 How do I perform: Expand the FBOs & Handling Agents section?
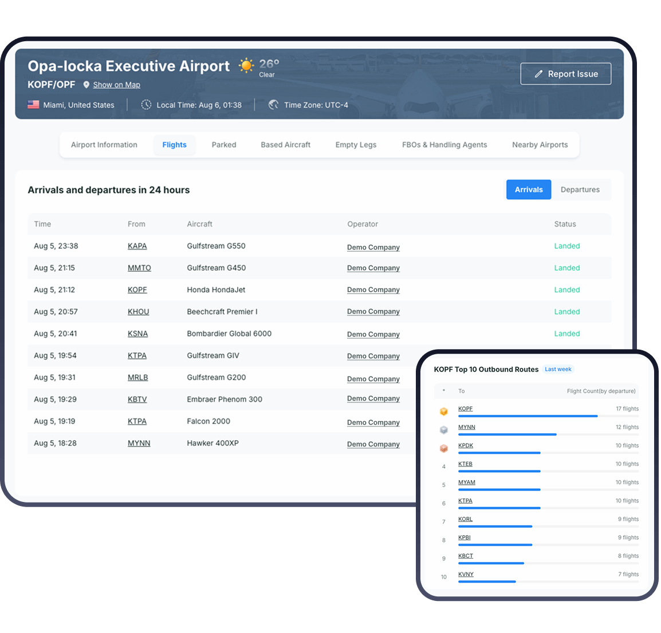click(x=444, y=145)
